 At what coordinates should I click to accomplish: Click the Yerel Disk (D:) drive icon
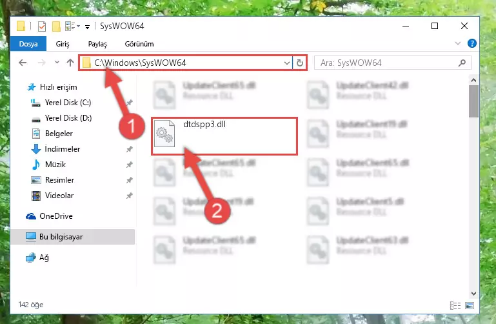coord(36,119)
